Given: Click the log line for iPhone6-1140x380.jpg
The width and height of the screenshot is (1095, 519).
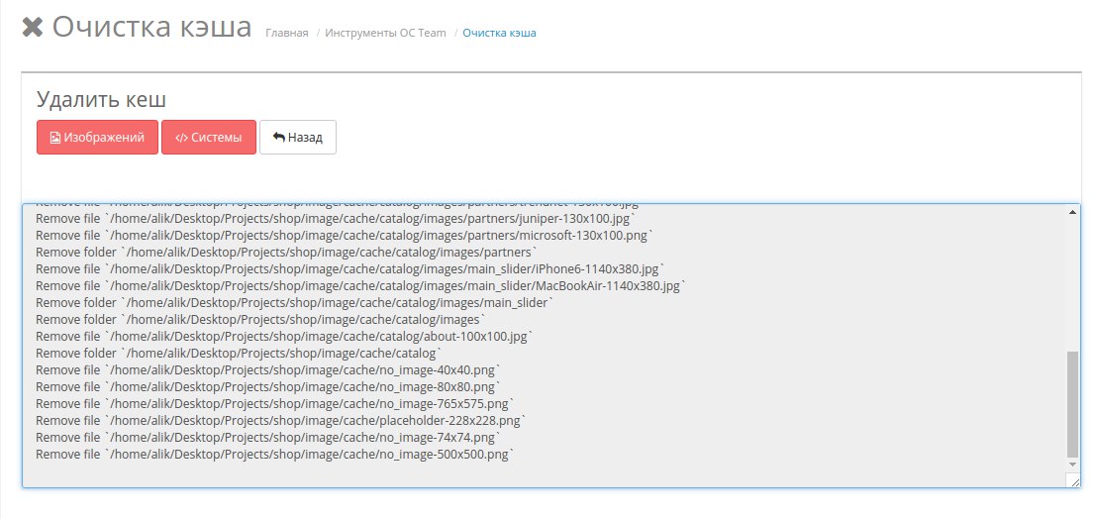Looking at the screenshot, I should pos(350,269).
